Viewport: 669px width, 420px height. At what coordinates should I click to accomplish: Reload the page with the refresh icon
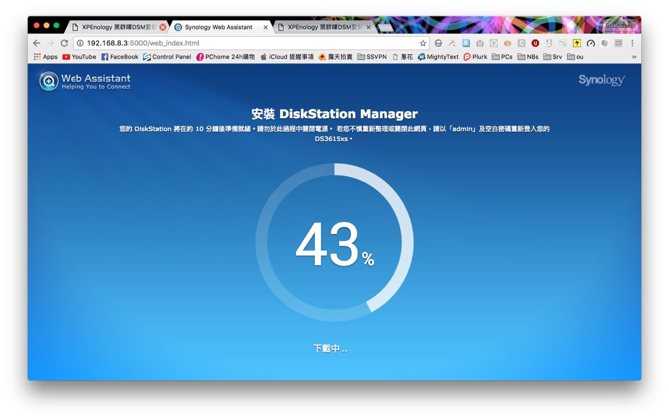[64, 43]
